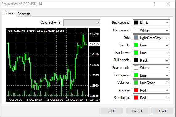Reset colors with the Reset button
The height and width of the screenshot is (117, 176).
162,111
